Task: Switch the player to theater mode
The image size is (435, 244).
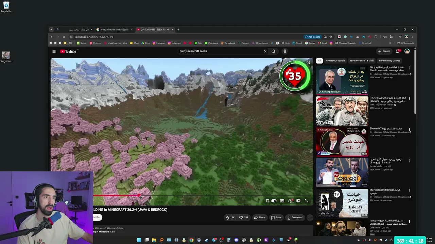Action: (298, 201)
